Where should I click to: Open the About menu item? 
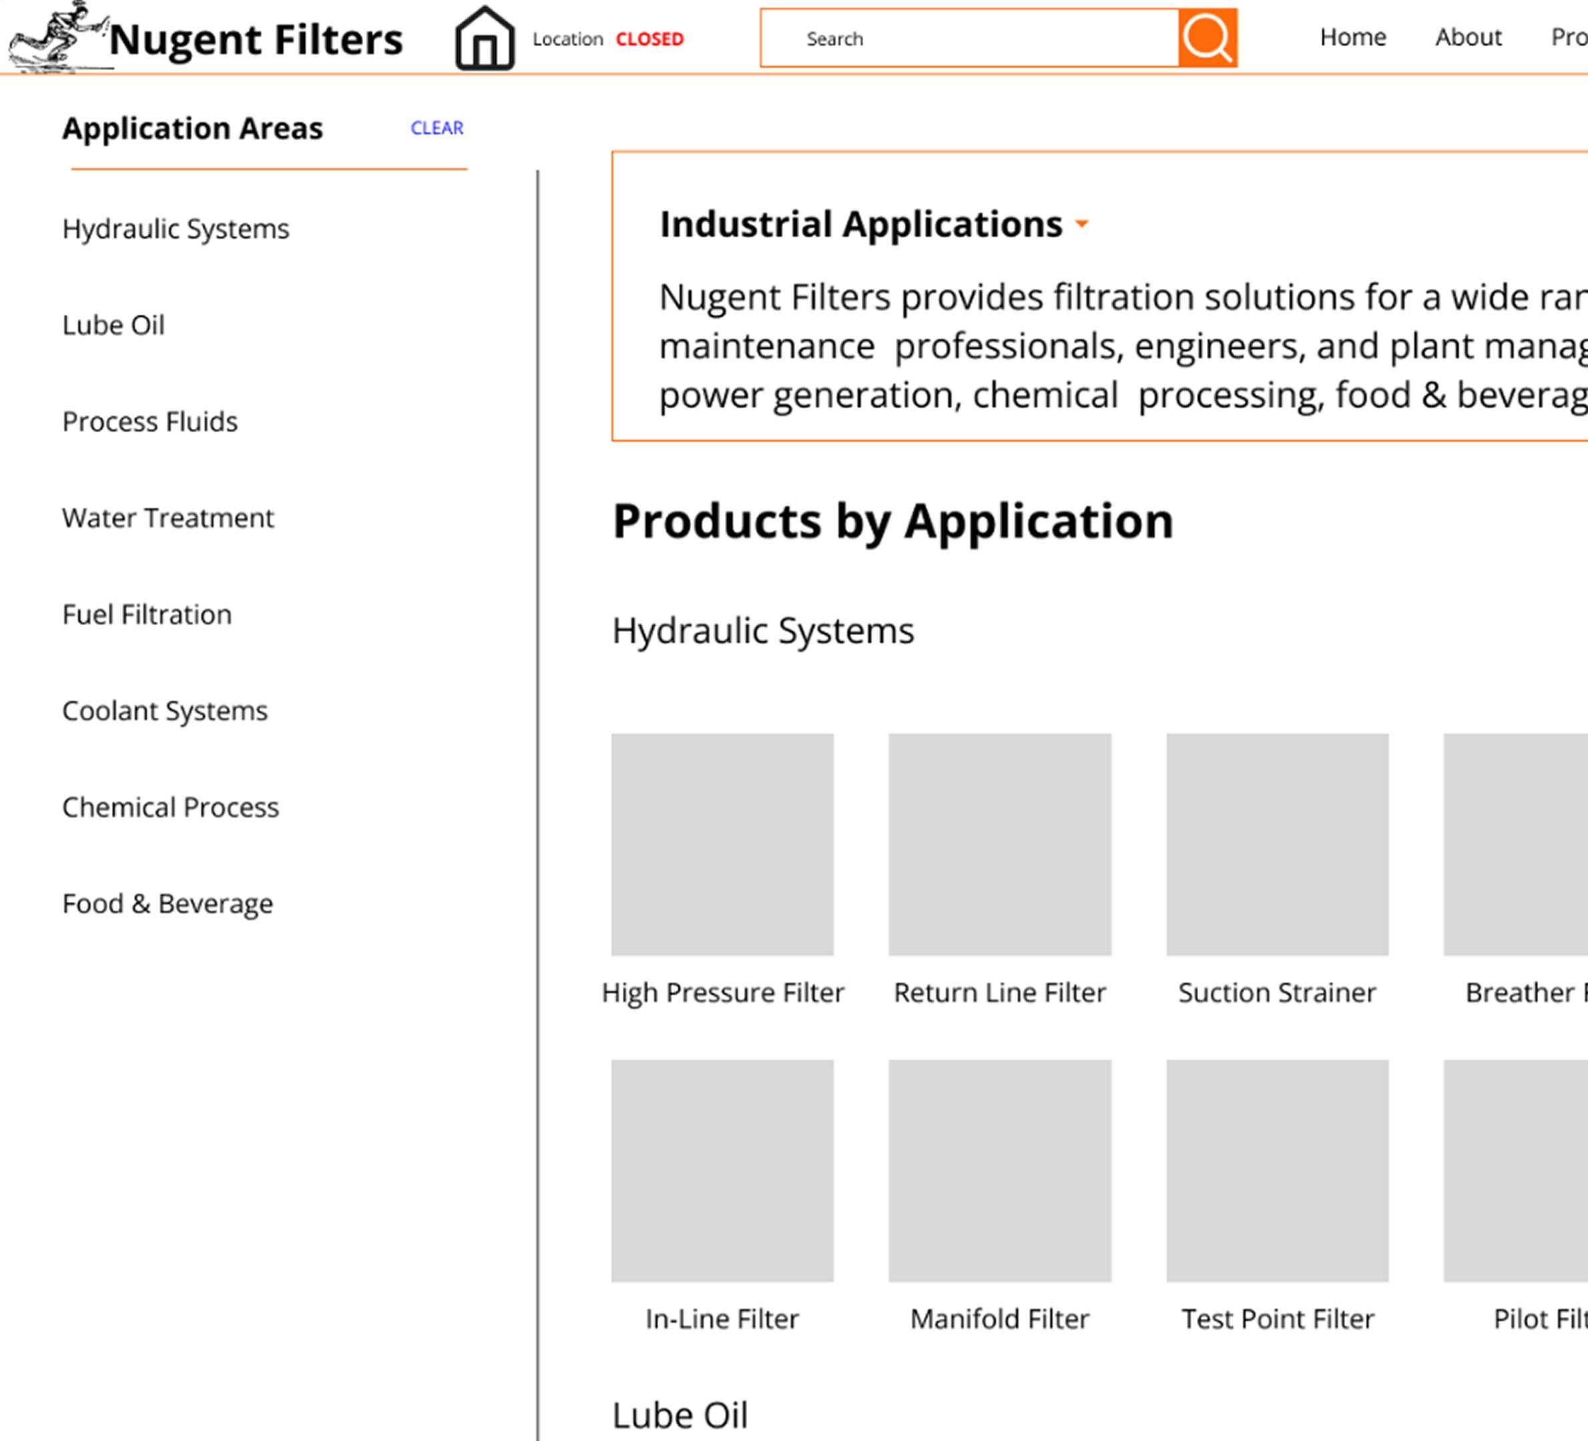point(1469,37)
